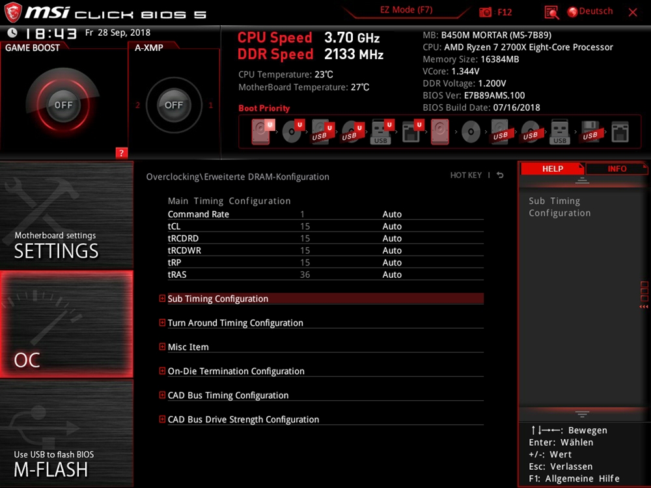651x488 pixels.
Task: Close the BIOS with the red X
Action: [633, 12]
